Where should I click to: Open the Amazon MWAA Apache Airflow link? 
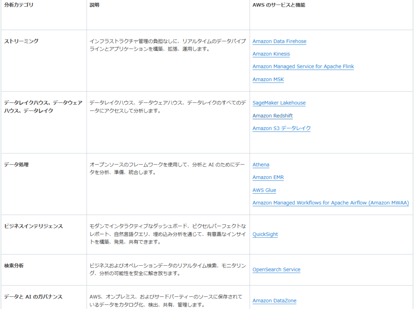[x=330, y=203]
